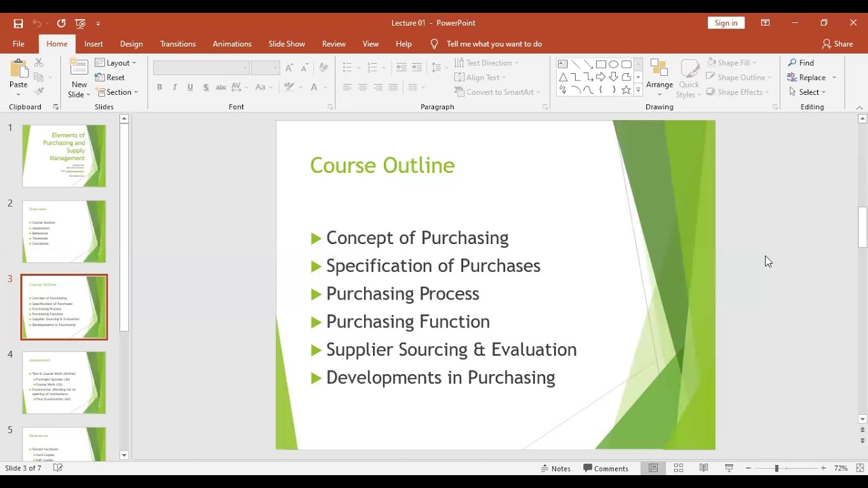The image size is (868, 488).
Task: Click the Sign in button
Action: (726, 23)
